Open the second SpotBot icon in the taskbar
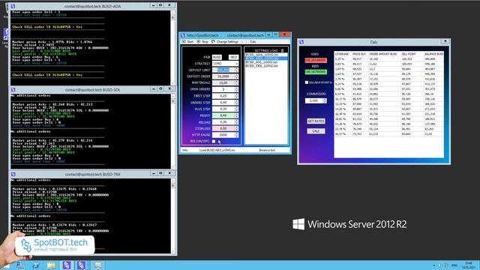 click(82, 265)
